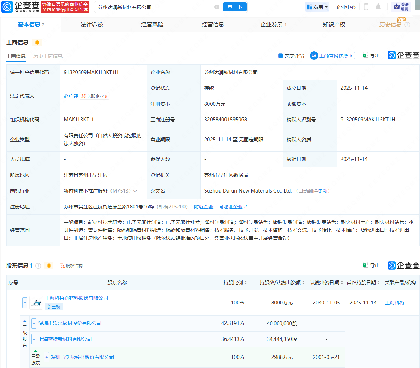Image resolution: width=420 pixels, height=368 pixels.
Task: Open the 股权结构 equity structure view
Action: 71,265
